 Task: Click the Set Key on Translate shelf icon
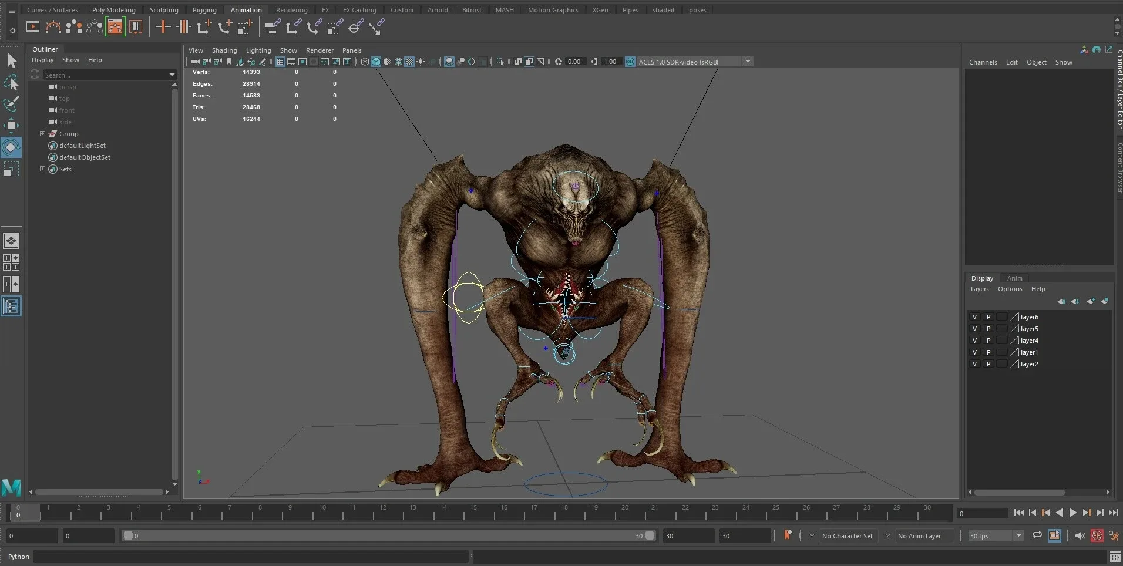(x=204, y=26)
